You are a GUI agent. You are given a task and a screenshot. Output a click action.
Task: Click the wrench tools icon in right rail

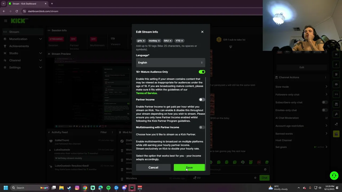[x=336, y=114]
